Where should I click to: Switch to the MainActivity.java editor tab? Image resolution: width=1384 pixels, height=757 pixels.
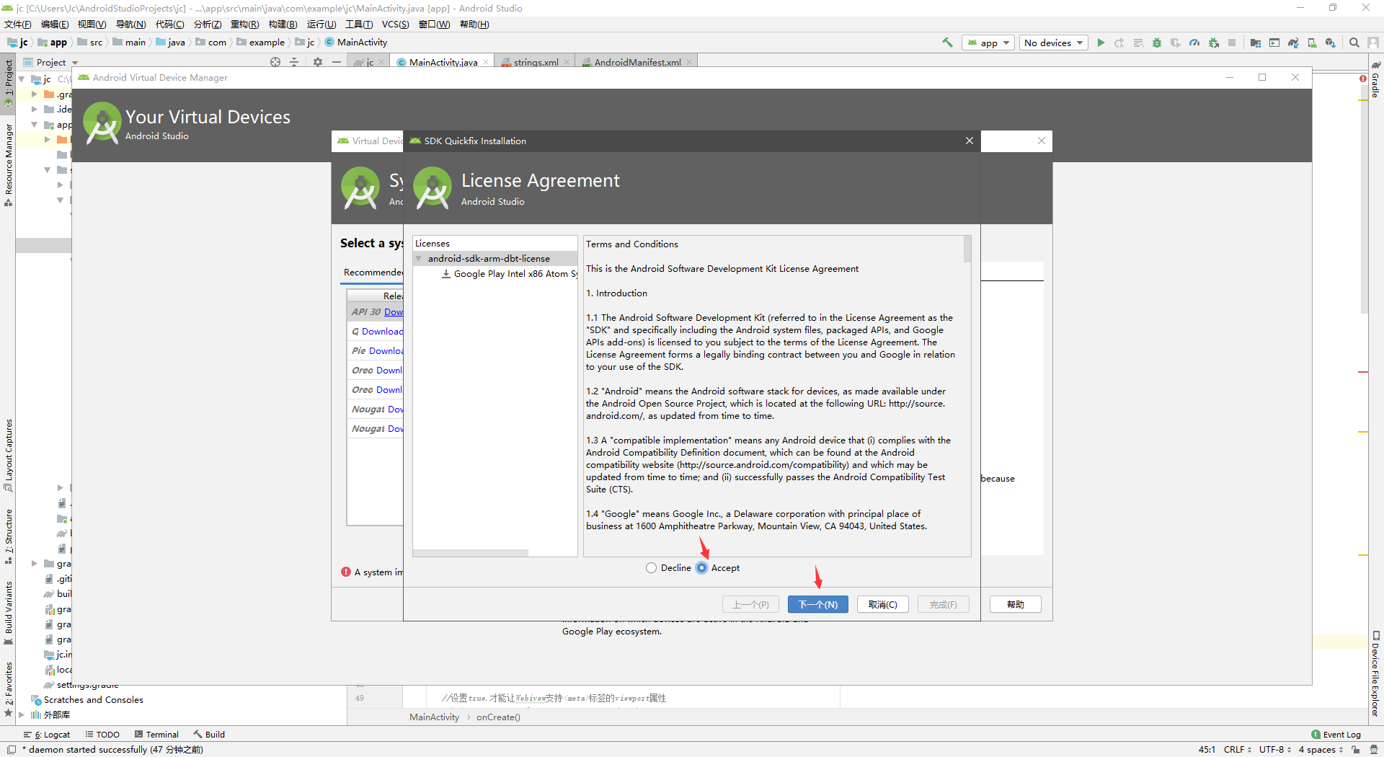(443, 62)
